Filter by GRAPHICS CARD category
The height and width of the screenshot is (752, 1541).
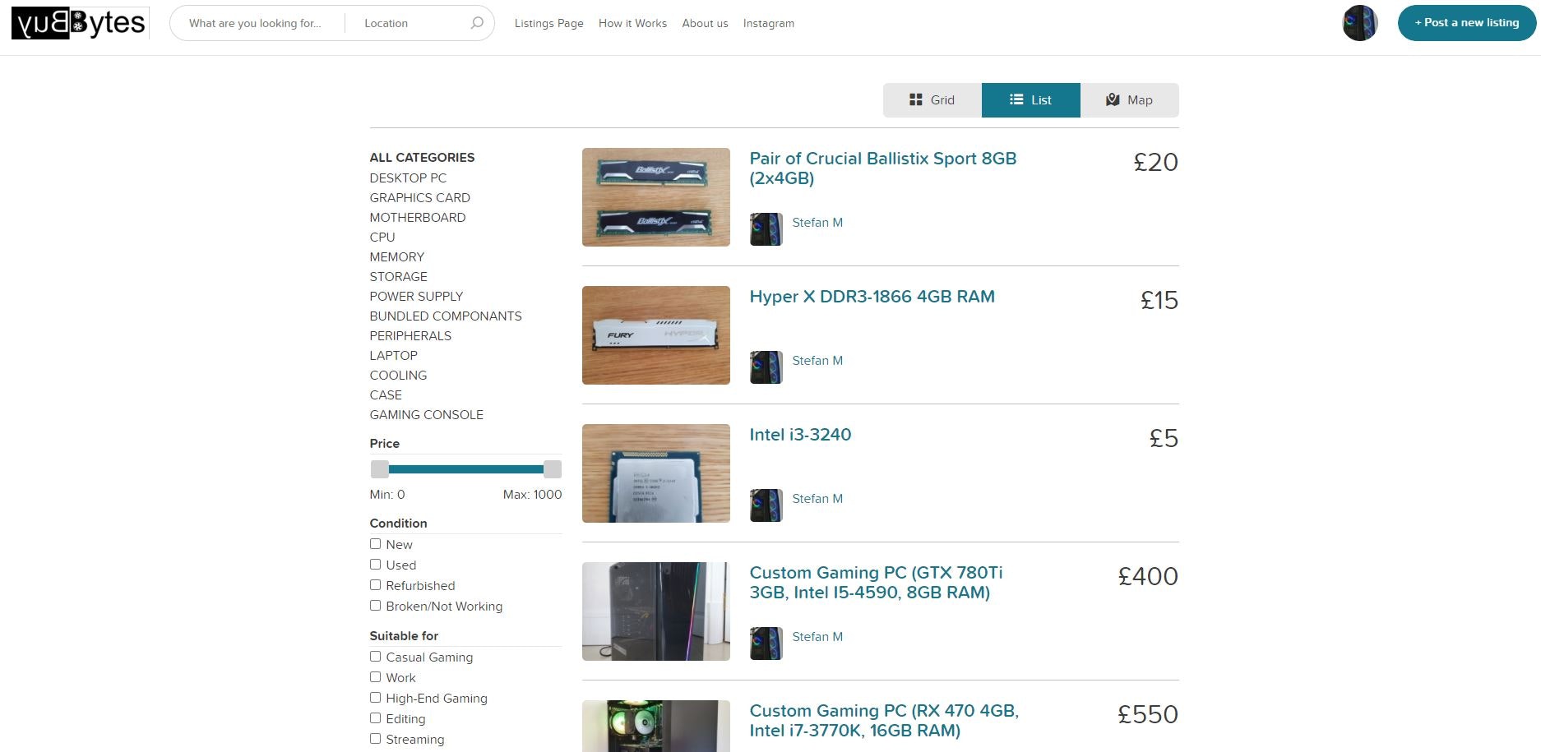[420, 197]
